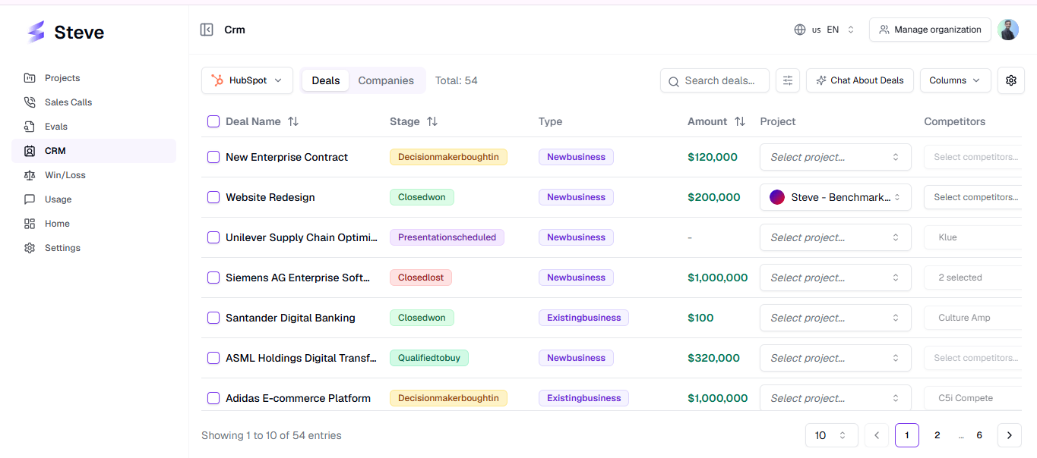The image size is (1037, 458).
Task: Open the Columns dropdown
Action: click(x=956, y=80)
